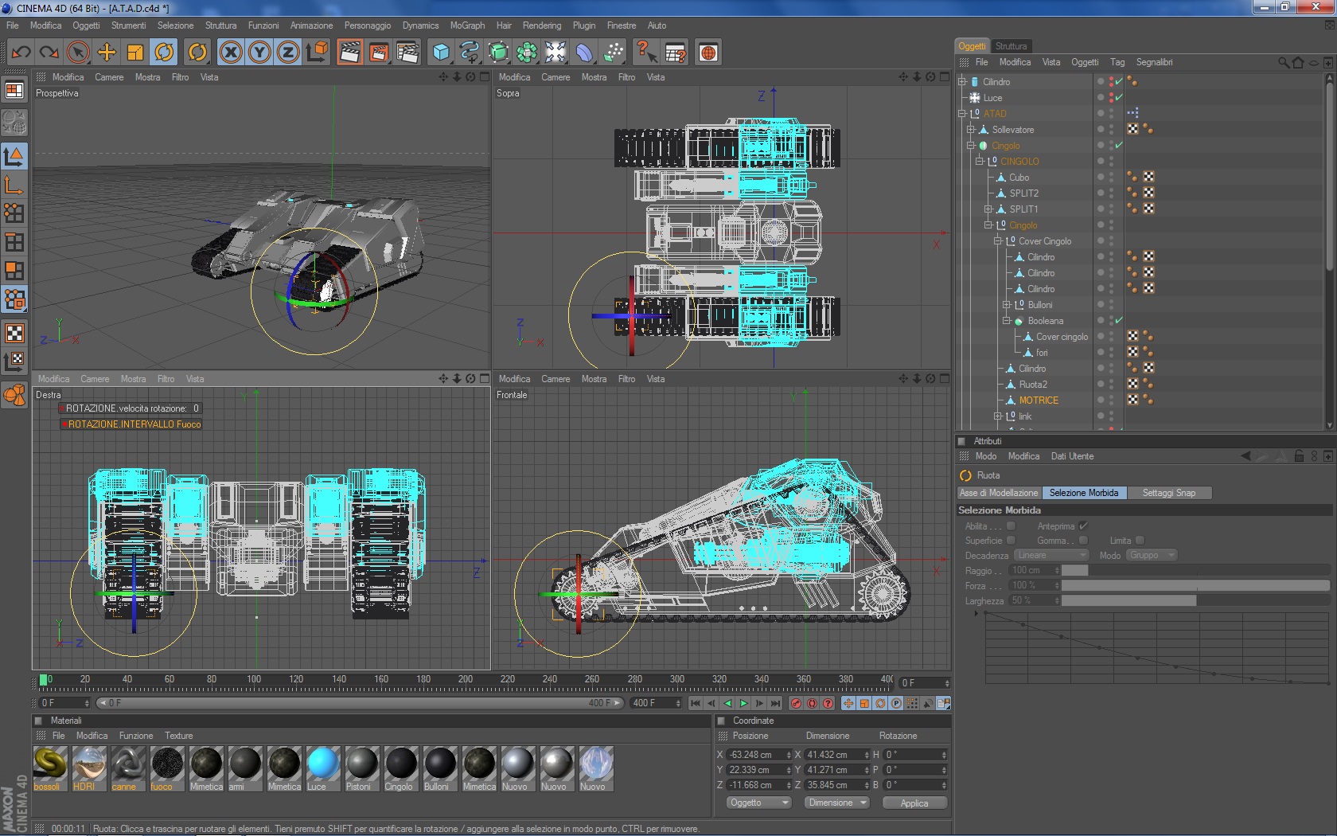Click the Record Keyframe button
The height and width of the screenshot is (836, 1337).
pos(796,703)
